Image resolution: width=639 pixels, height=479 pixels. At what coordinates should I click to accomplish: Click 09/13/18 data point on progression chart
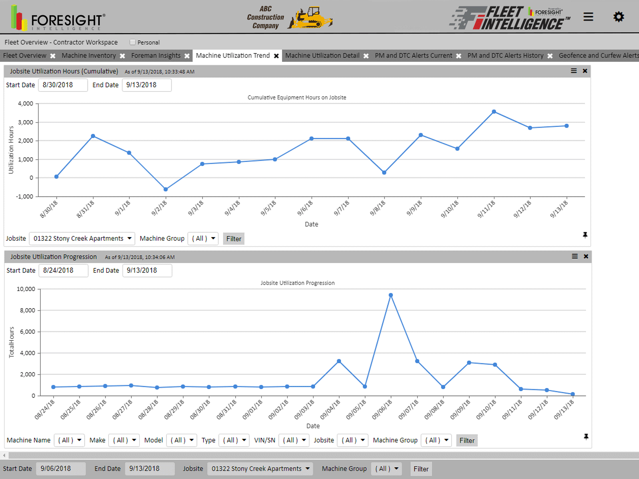pyautogui.click(x=573, y=394)
